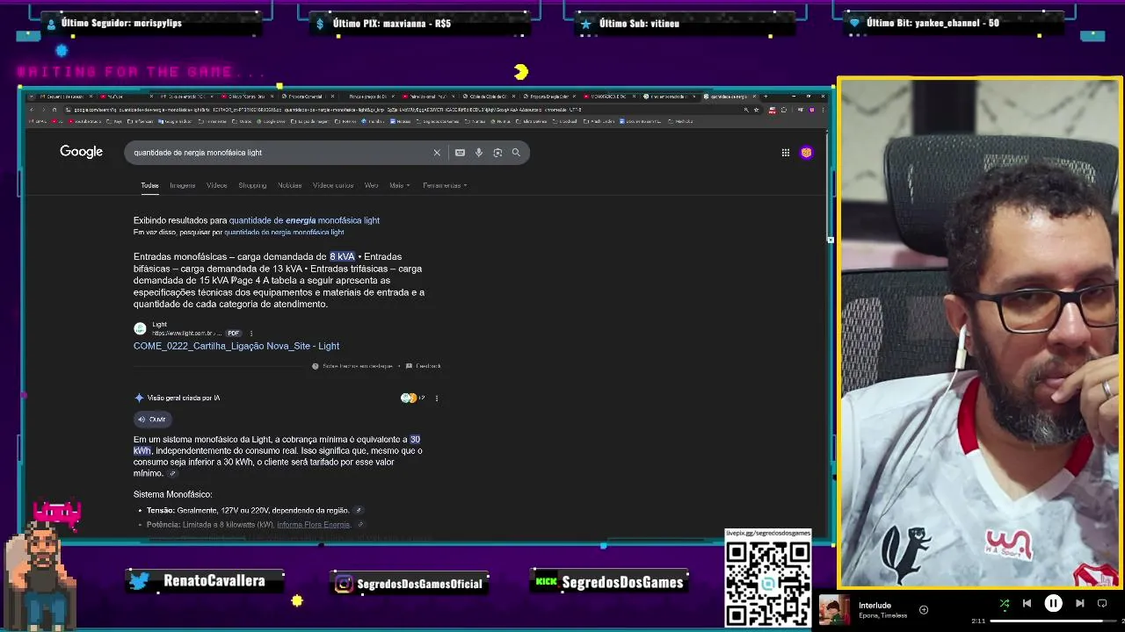Viewport: 1125px width, 632px height.
Task: Click the 'Sistema Monofásico:' heading
Action: [173, 494]
